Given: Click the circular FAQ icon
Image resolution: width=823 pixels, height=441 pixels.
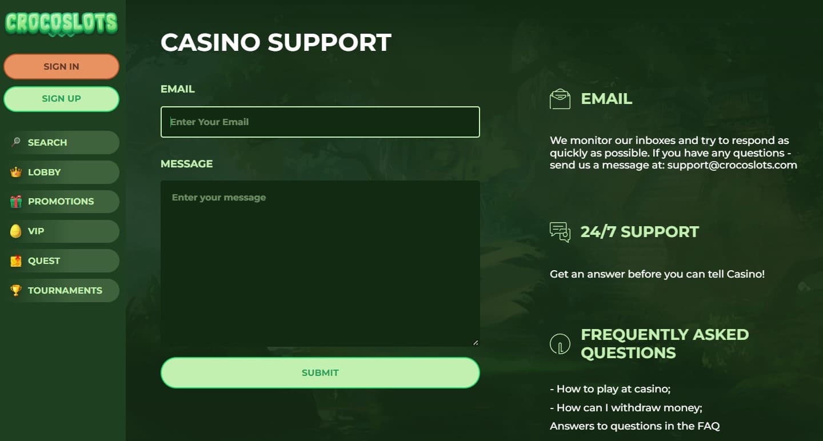Looking at the screenshot, I should pos(560,343).
